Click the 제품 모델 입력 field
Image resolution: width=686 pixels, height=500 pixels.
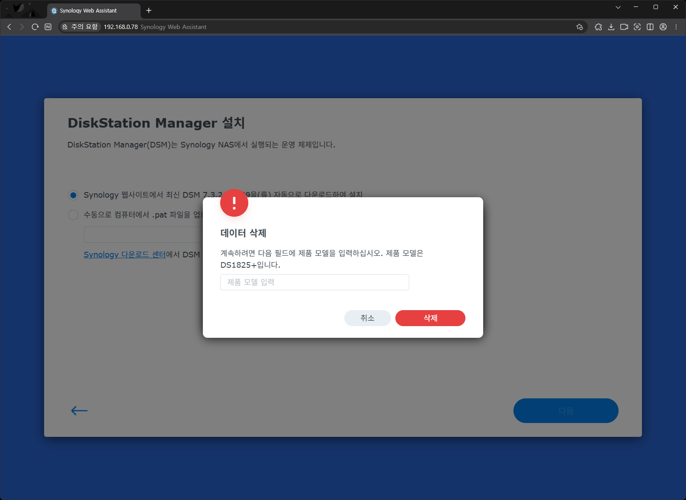(314, 282)
